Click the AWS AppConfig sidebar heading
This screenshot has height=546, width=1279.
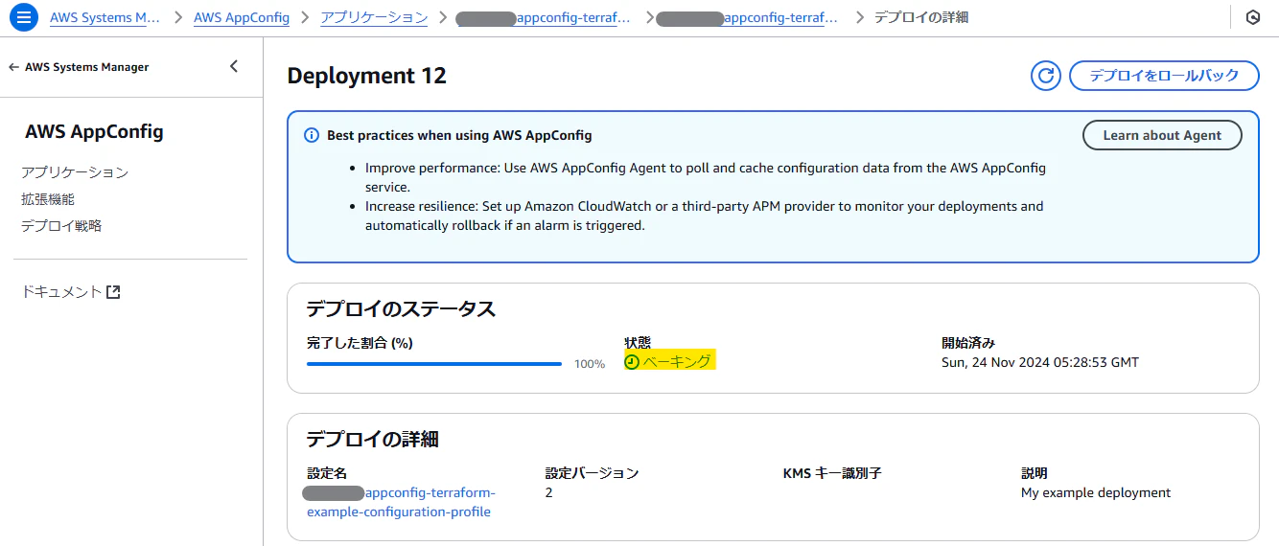tap(94, 132)
